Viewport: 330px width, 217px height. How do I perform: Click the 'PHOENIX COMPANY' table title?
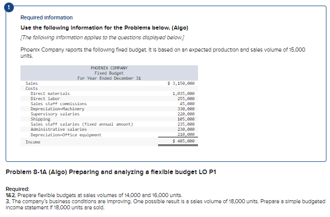pyautogui.click(x=109, y=68)
